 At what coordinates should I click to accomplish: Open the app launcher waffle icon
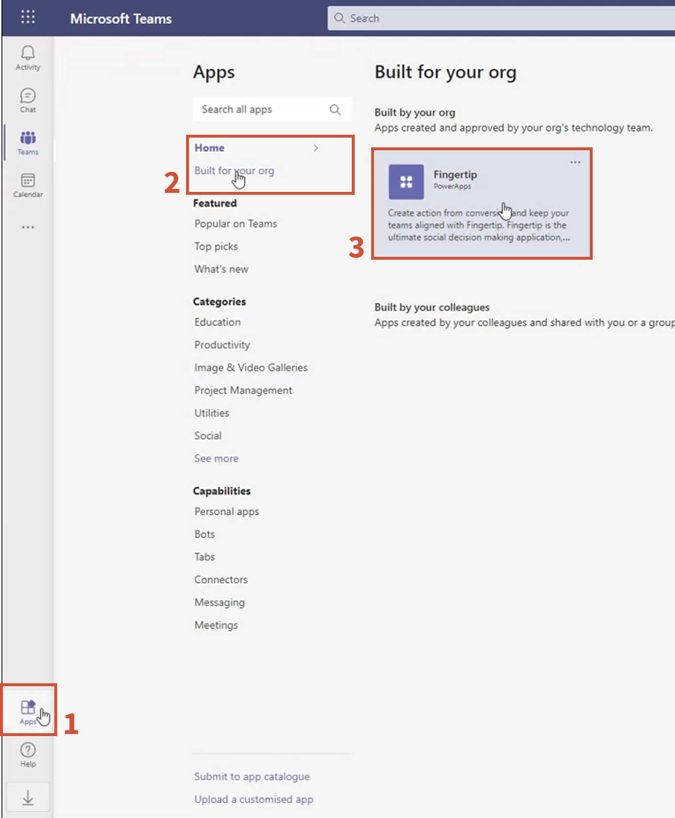coord(28,17)
